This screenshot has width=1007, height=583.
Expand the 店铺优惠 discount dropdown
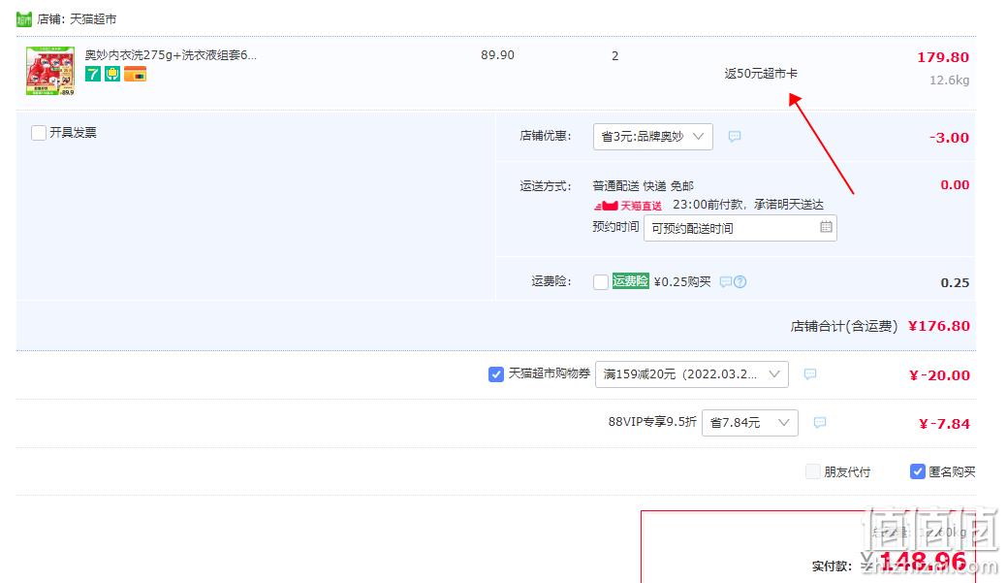pyautogui.click(x=652, y=136)
